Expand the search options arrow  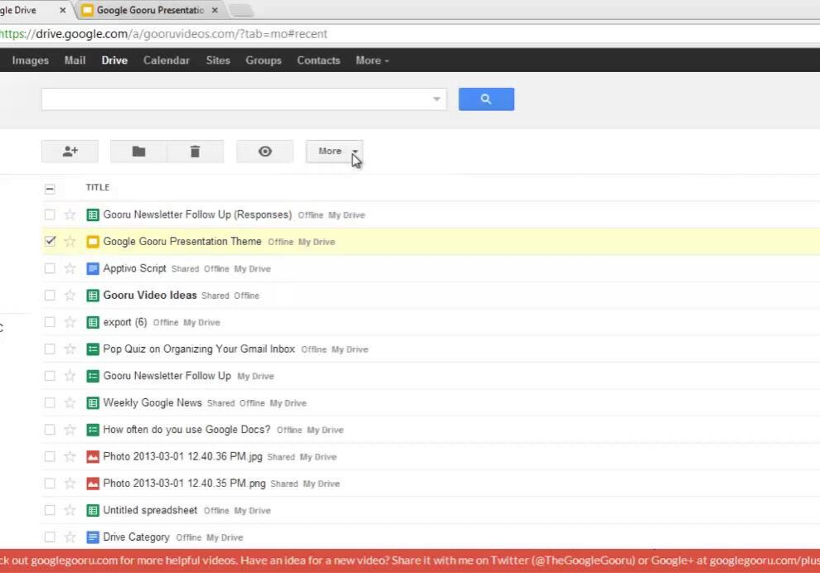(x=437, y=99)
